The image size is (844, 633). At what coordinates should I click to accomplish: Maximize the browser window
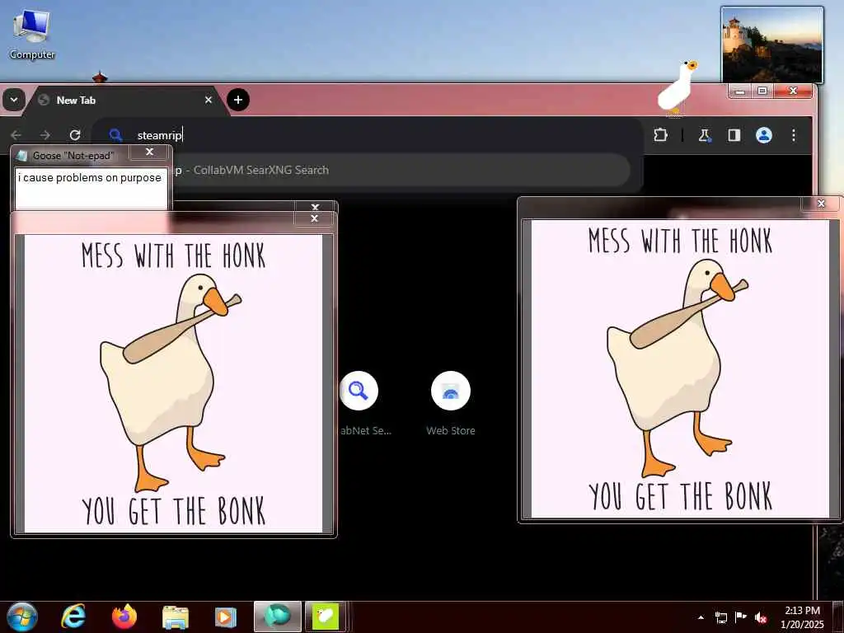762,91
